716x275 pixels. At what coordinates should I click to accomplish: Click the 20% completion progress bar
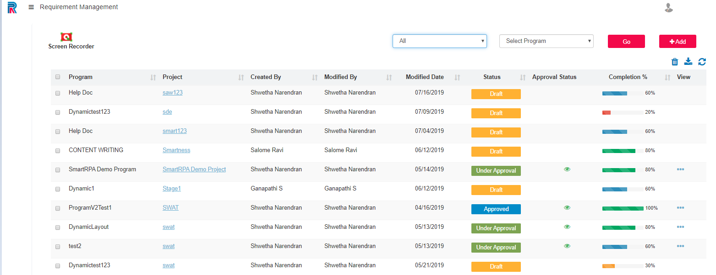click(x=623, y=112)
